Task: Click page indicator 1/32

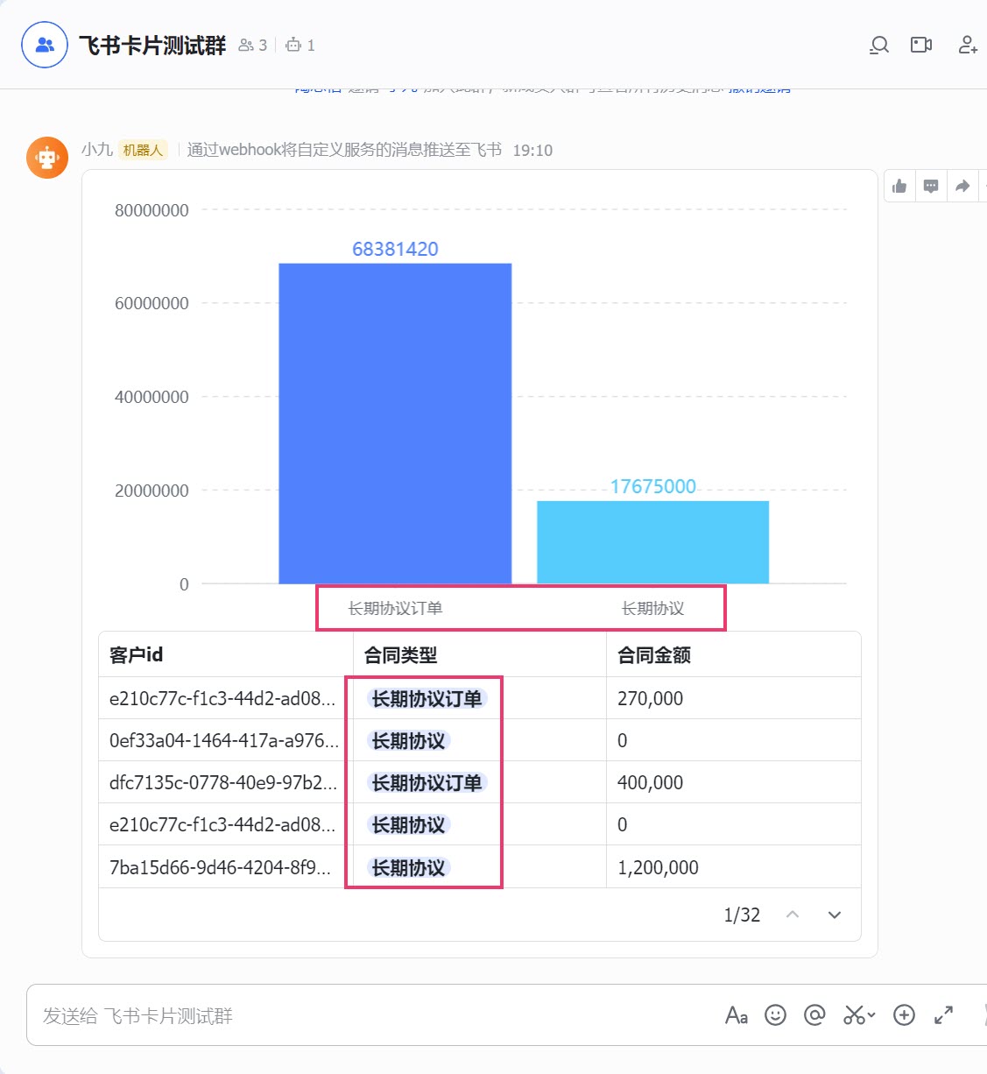Action: (x=742, y=915)
